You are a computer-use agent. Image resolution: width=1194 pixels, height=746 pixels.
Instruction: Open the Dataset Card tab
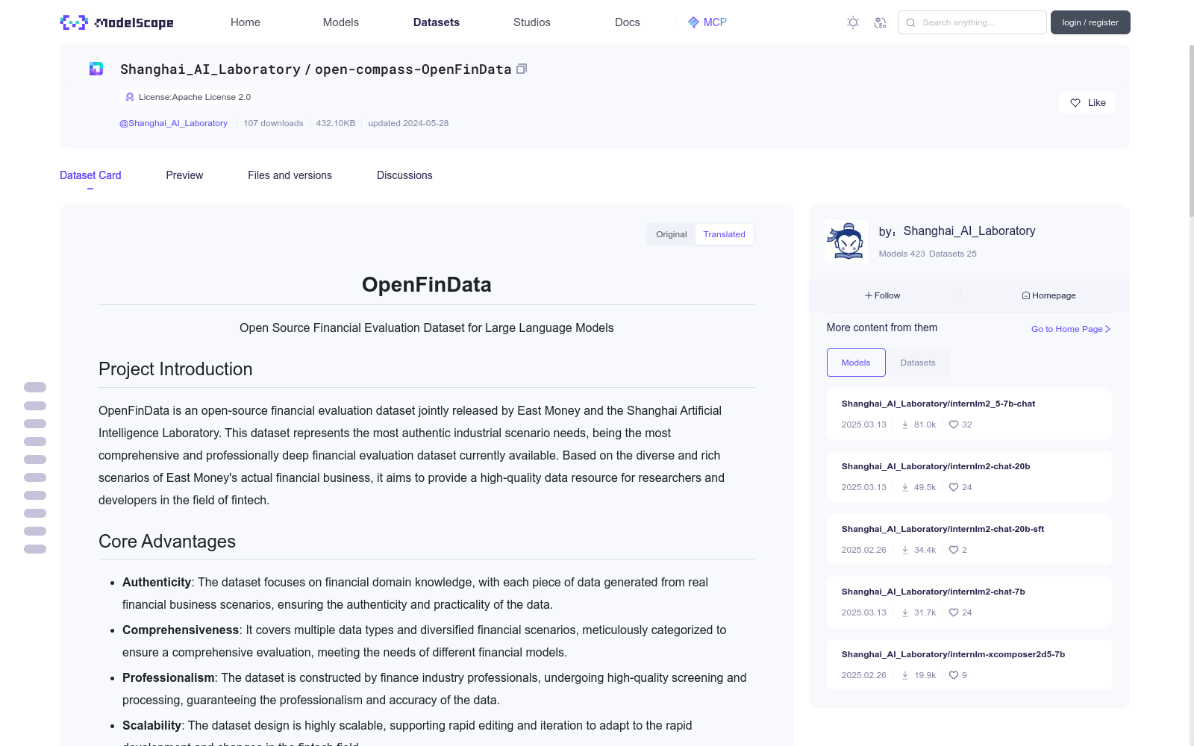[x=90, y=175]
